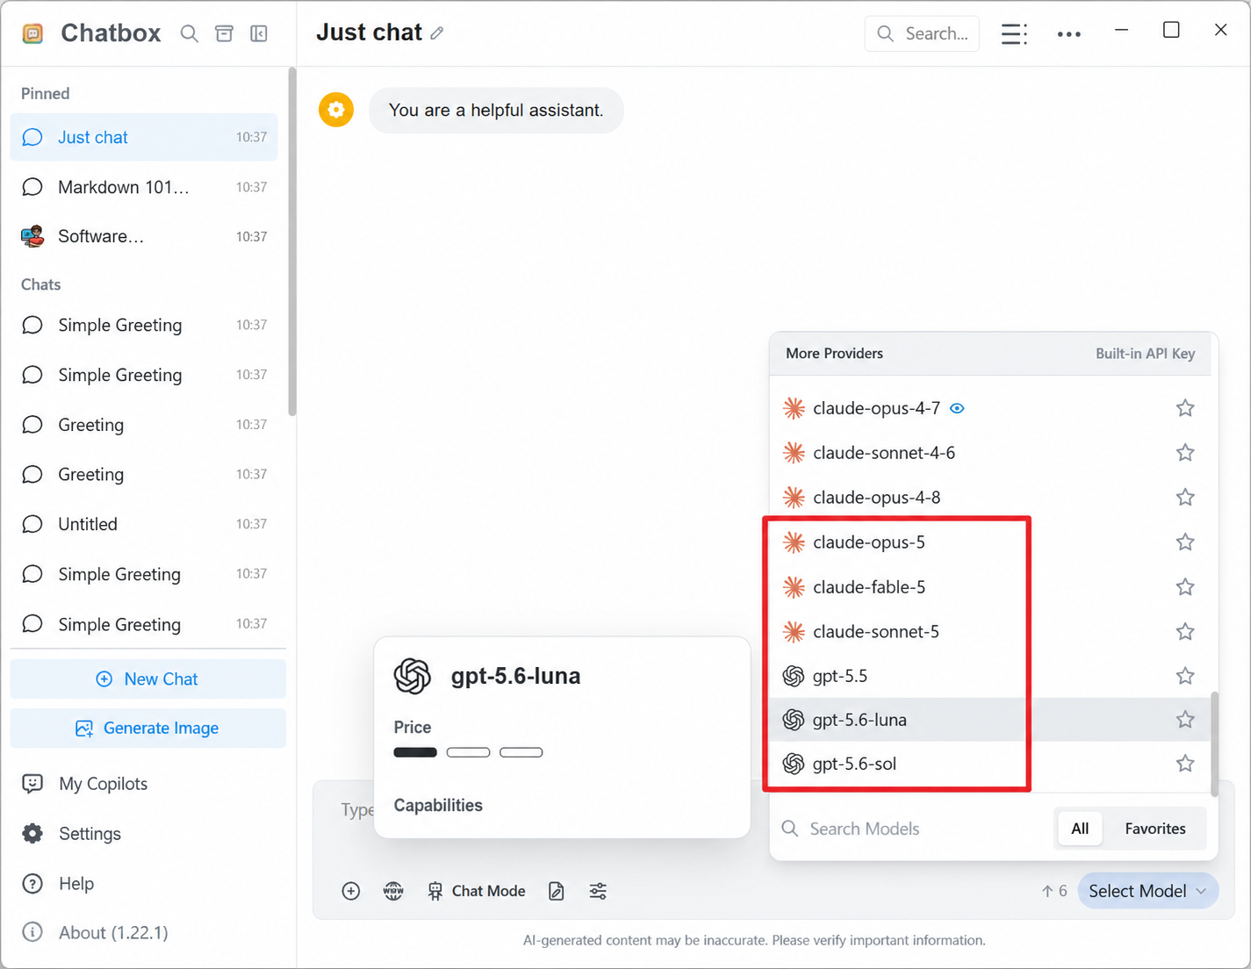The width and height of the screenshot is (1251, 969).
Task: Toggle the star next to claude-sonnet-5
Action: (x=1185, y=631)
